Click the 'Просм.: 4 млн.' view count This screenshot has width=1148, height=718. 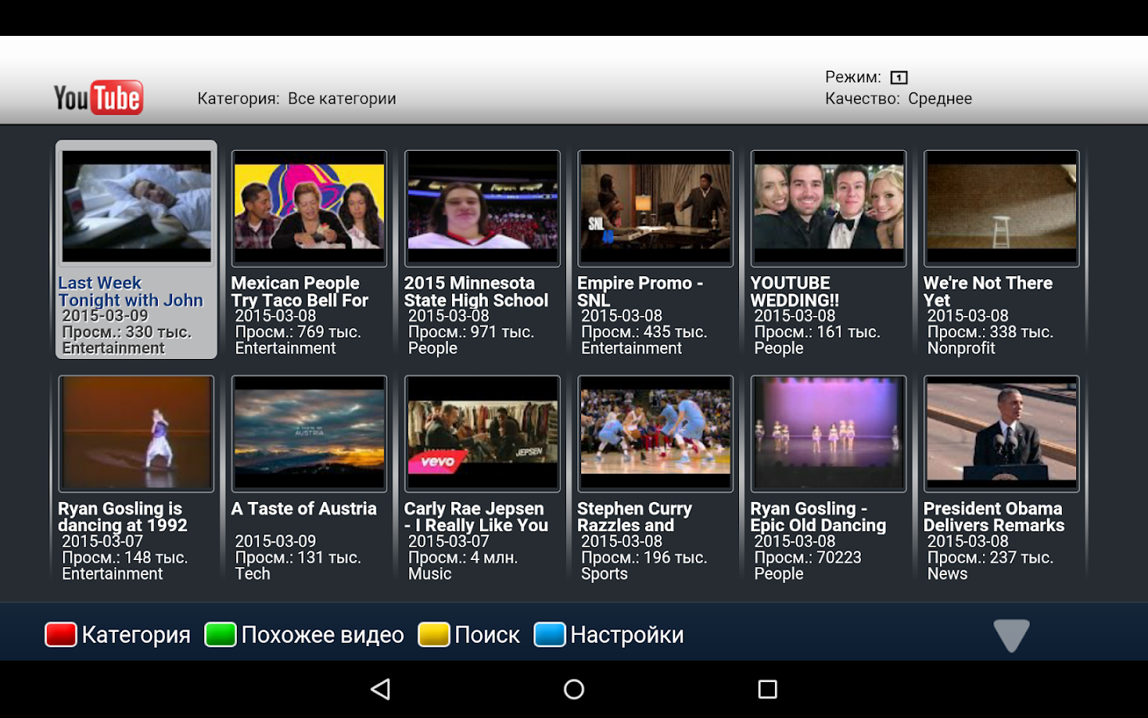[x=463, y=558]
